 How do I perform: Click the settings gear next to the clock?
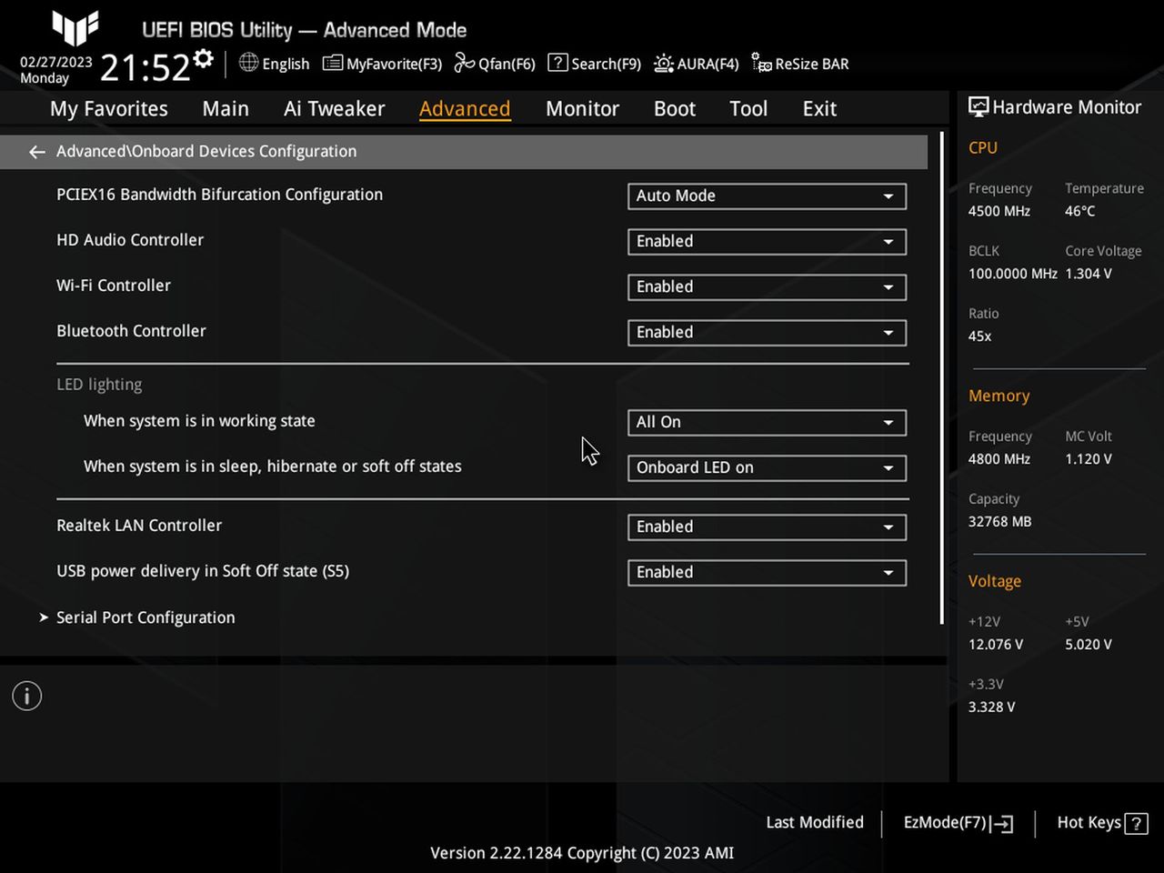click(x=204, y=59)
